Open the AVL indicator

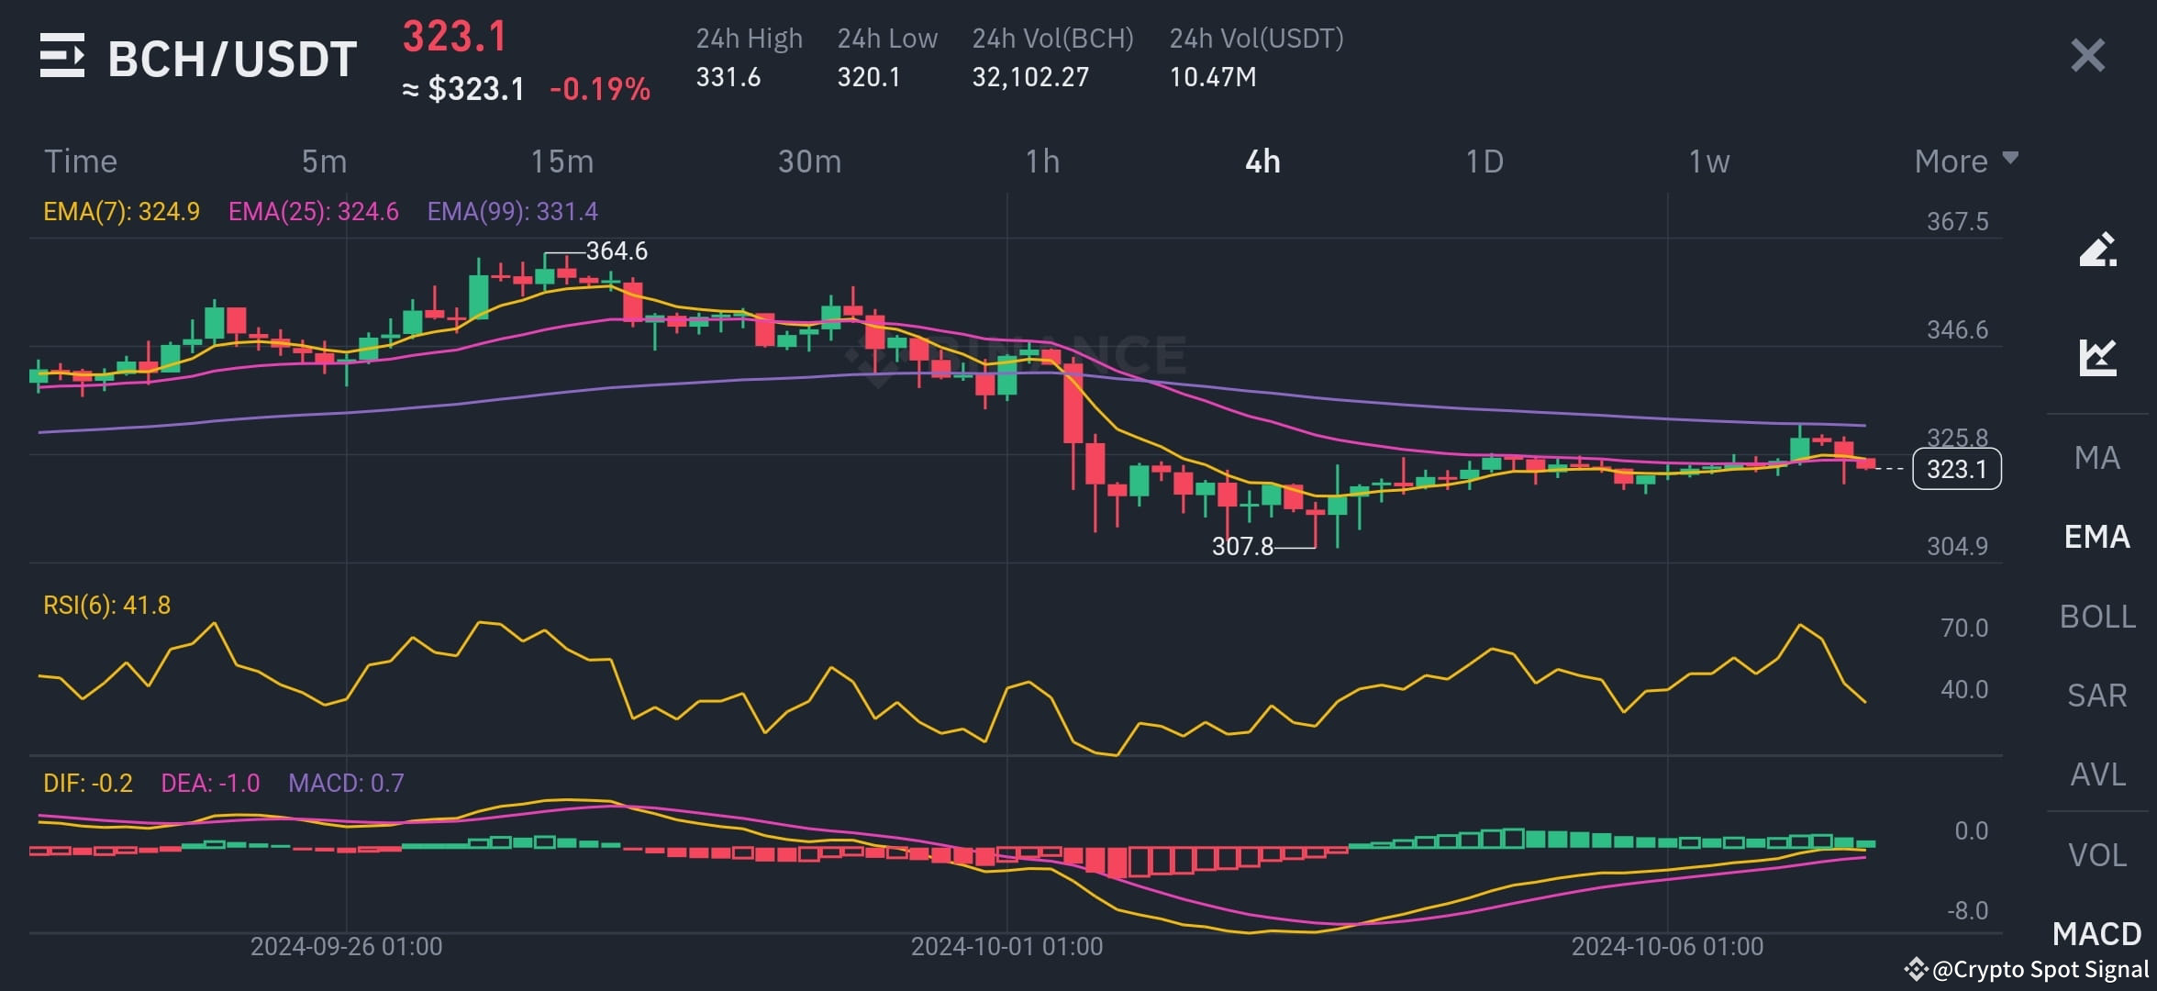tap(2098, 774)
